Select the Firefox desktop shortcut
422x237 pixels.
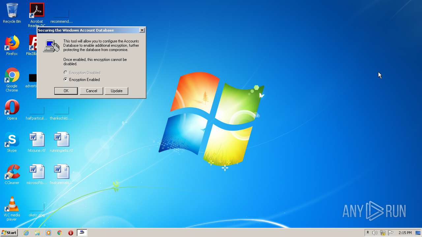point(12,45)
